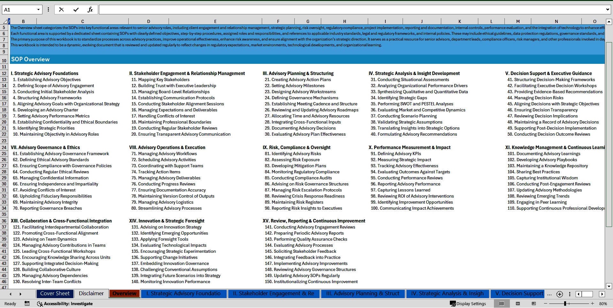Switch to Normal view
613x308 pixels.
point(502,304)
